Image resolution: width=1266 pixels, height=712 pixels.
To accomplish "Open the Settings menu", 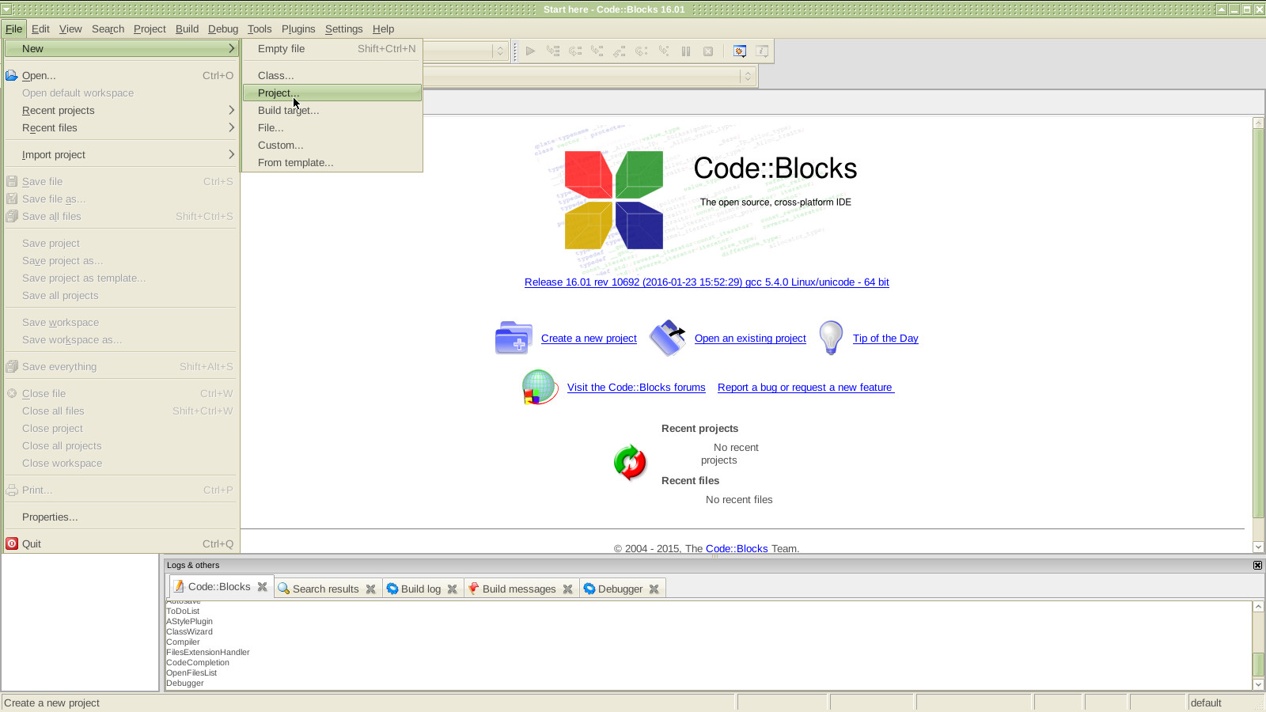I will pyautogui.click(x=343, y=28).
